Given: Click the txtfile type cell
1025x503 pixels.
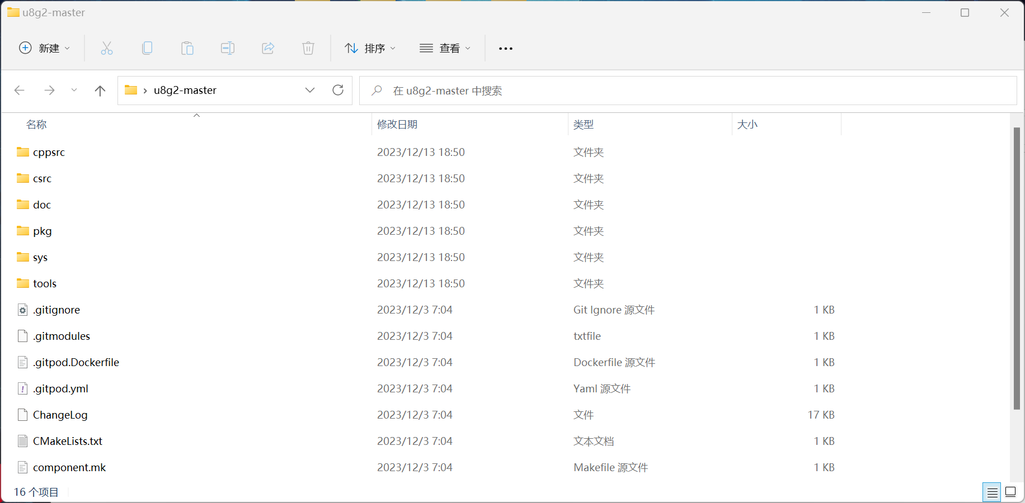Looking at the screenshot, I should click(587, 336).
